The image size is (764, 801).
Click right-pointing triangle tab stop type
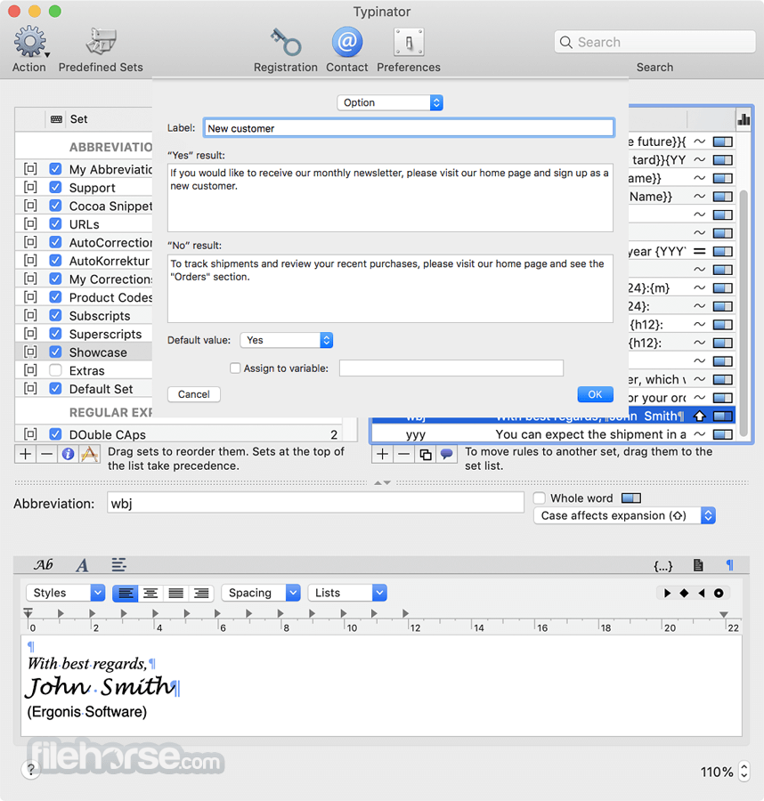pyautogui.click(x=667, y=593)
